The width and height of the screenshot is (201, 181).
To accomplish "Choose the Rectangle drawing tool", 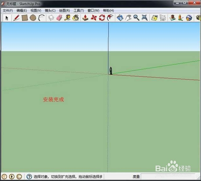I will coord(25,18).
